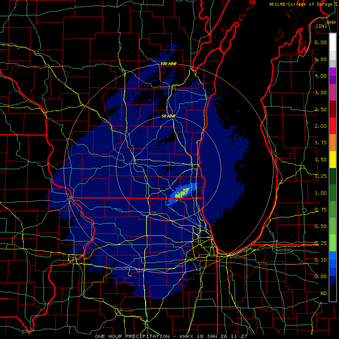Click the 0.25 legend value
339x339 pixels.
pyautogui.click(x=320, y=243)
